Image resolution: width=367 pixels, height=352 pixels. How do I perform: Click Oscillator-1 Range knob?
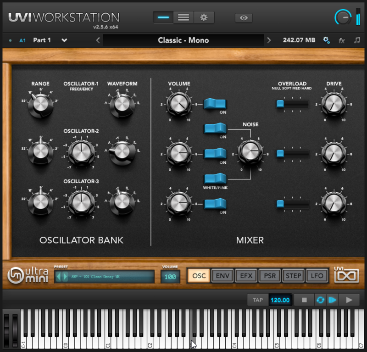(41, 104)
